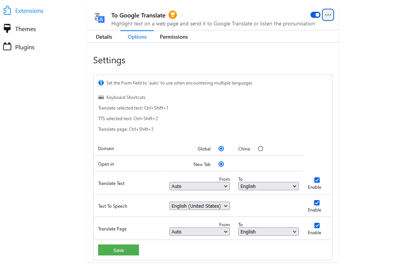Image resolution: width=406 pixels, height=271 pixels.
Task: Open the Translate Page To language dropdown
Action: point(268,232)
